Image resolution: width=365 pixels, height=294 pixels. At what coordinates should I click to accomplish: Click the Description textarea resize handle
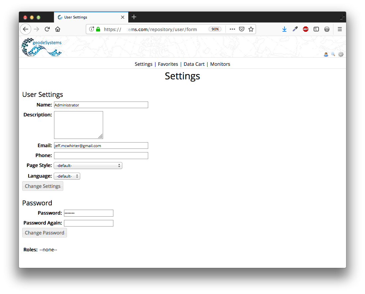100,137
